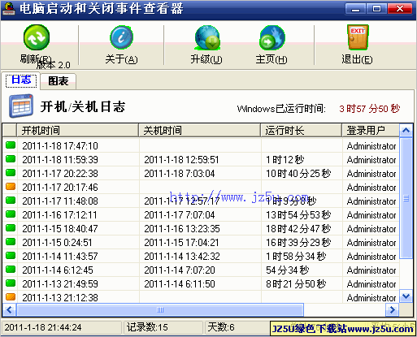Select boot time 2011-1-15 0:24:51
The width and height of the screenshot is (417, 337).
click(57, 243)
